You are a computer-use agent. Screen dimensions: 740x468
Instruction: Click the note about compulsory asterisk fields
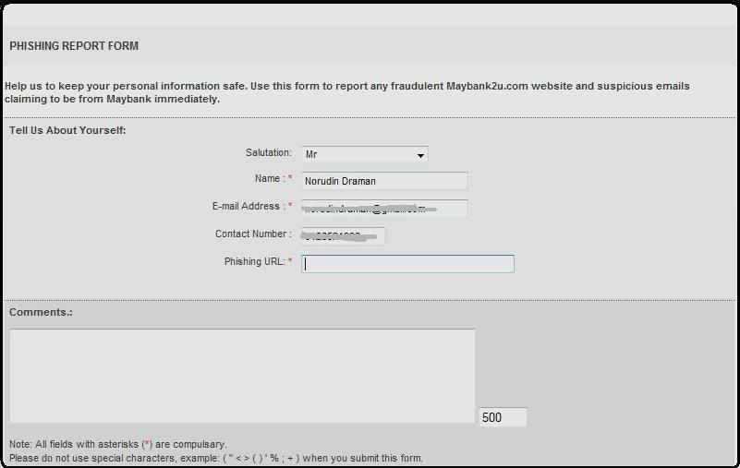118,444
